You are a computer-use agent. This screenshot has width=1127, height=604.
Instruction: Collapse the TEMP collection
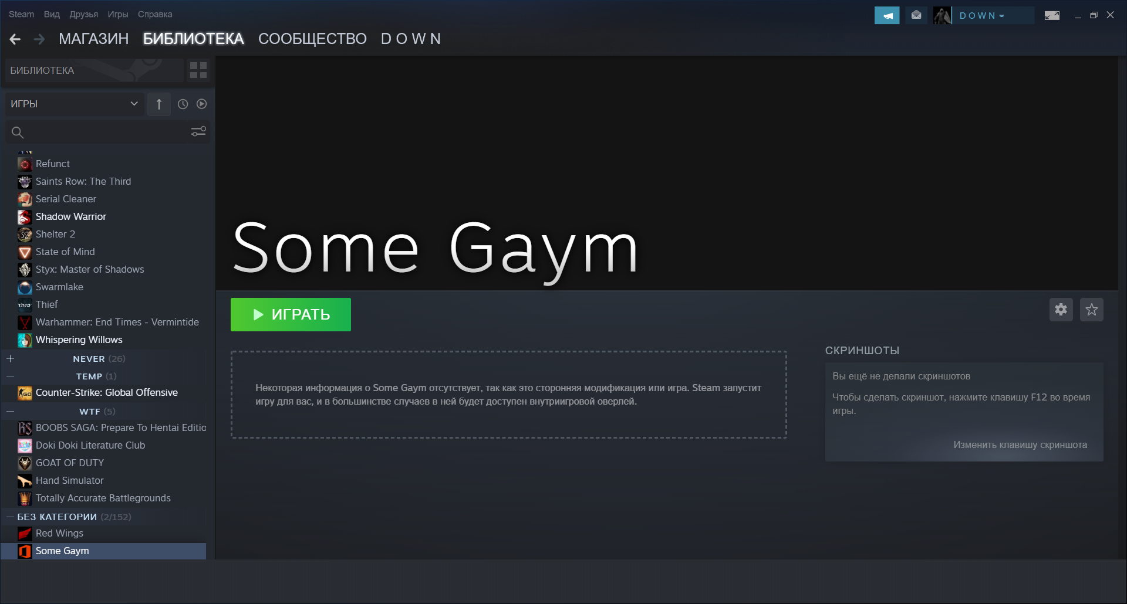coord(11,376)
